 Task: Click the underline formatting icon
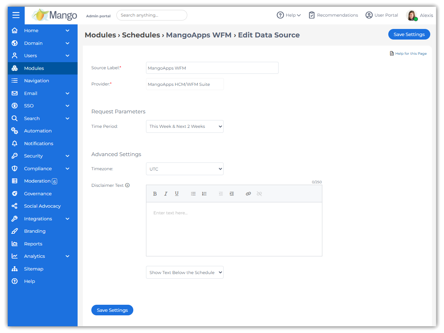point(177,194)
